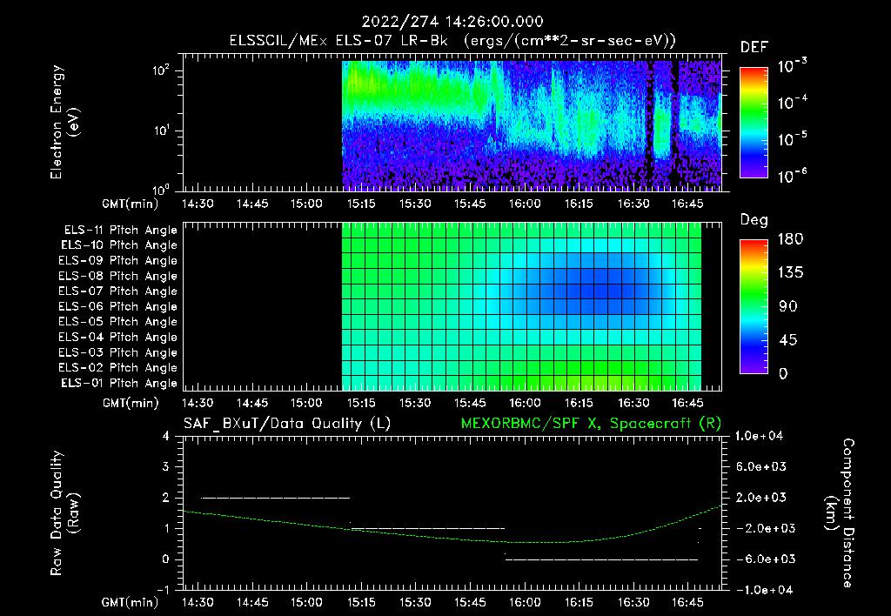Select the ELS-03 Pitch Angle row label
This screenshot has height=616, width=891.
click(118, 352)
